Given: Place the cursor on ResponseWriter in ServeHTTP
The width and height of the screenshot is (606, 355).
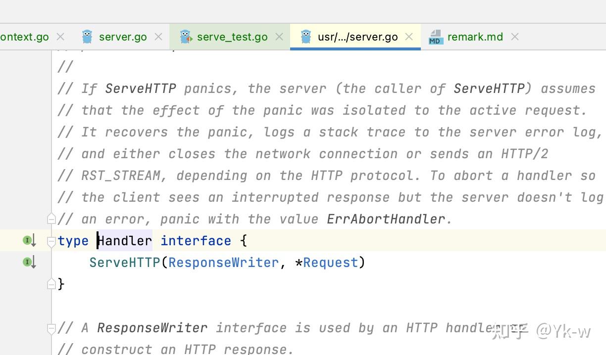Looking at the screenshot, I should pyautogui.click(x=223, y=262).
